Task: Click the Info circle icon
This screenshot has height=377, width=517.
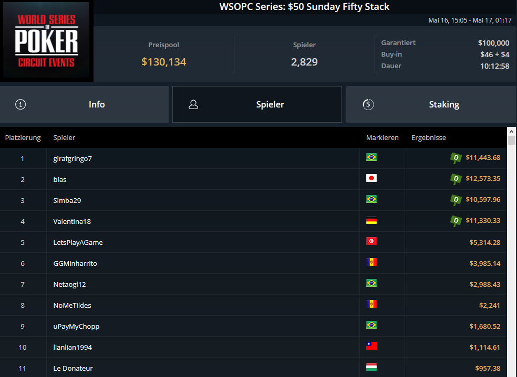Action: point(20,104)
